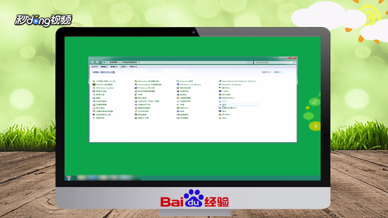Open the 查看(V) menu

[x=114, y=67]
